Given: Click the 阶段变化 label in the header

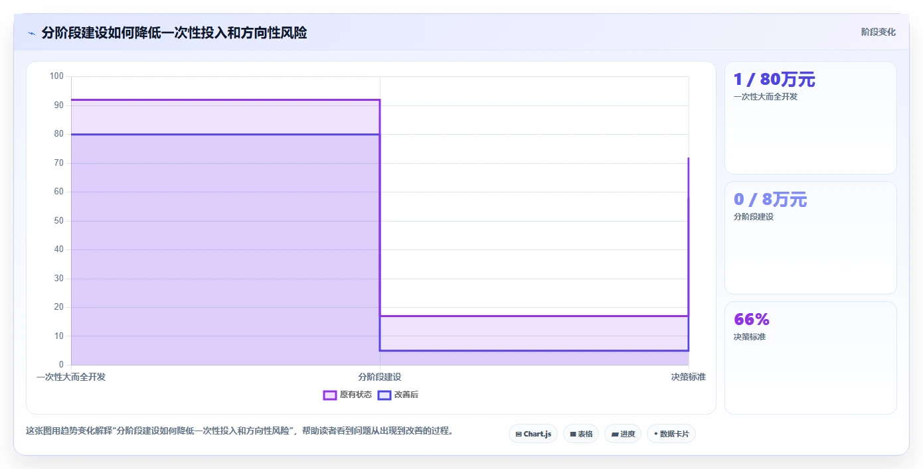Looking at the screenshot, I should point(878,32).
